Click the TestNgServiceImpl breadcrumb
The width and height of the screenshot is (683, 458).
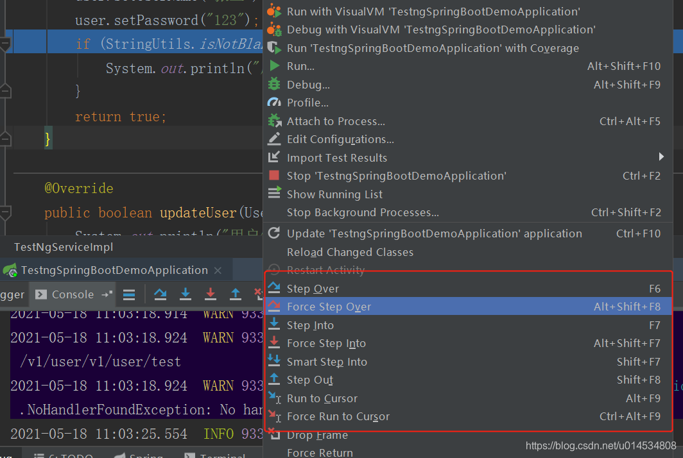(x=64, y=248)
